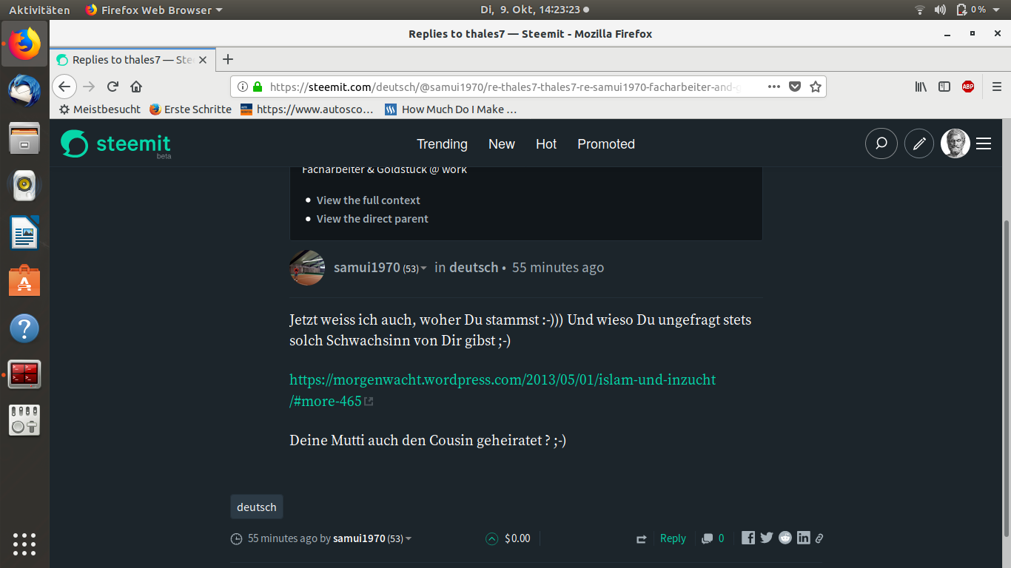Share the reply on Twitter
Image resolution: width=1011 pixels, height=568 pixels.
coord(767,538)
